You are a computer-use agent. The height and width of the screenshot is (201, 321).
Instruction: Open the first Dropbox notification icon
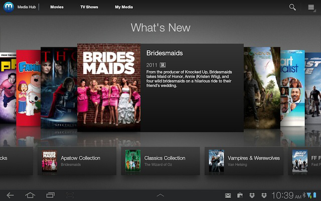click(252, 195)
